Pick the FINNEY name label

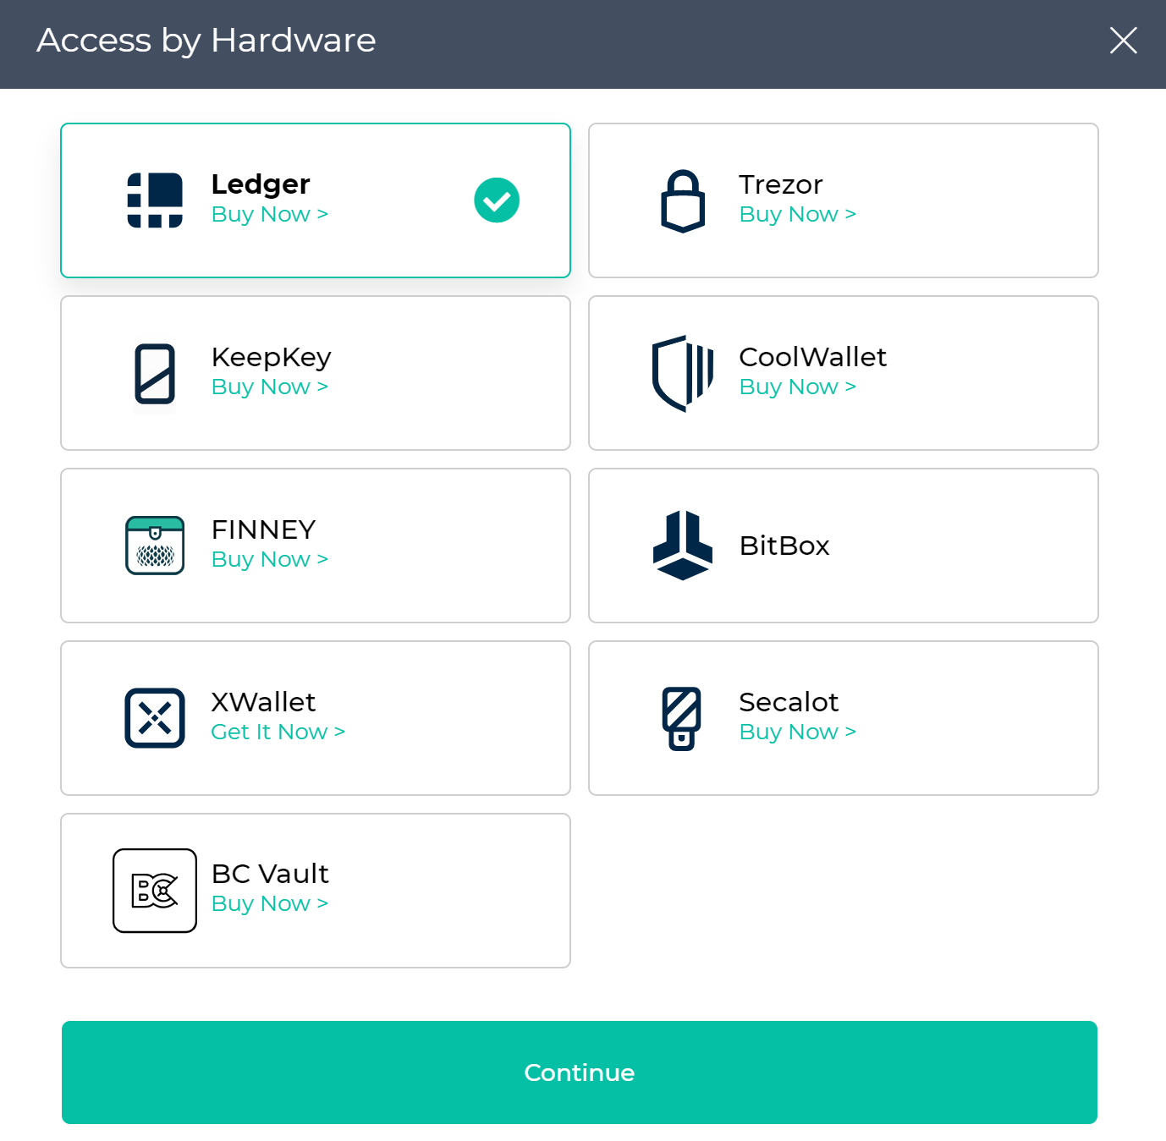[x=263, y=529]
